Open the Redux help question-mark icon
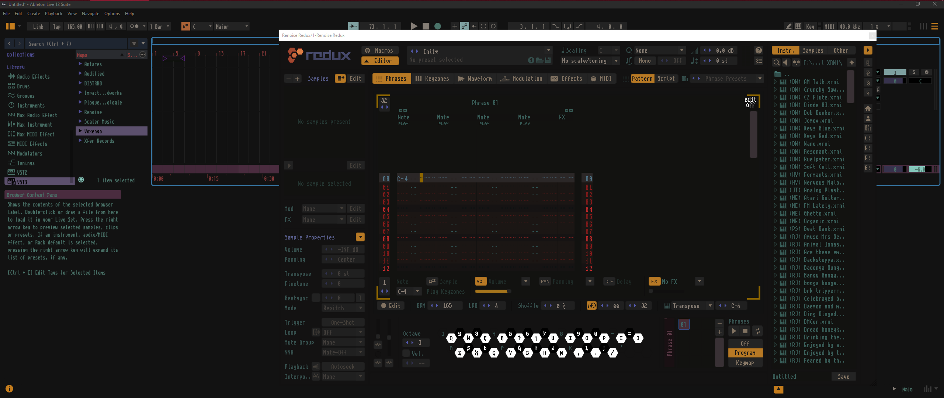Image resolution: width=944 pixels, height=398 pixels. [759, 50]
